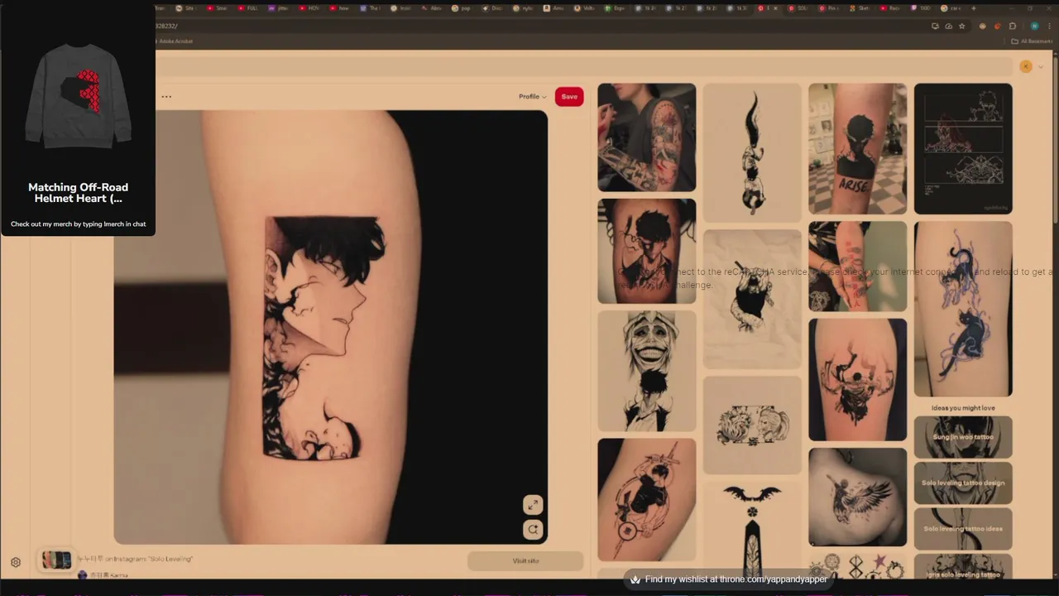Viewport: 1059px width, 596px height.
Task: Select the Solo leveling tattoo ideas chip
Action: [x=963, y=529]
